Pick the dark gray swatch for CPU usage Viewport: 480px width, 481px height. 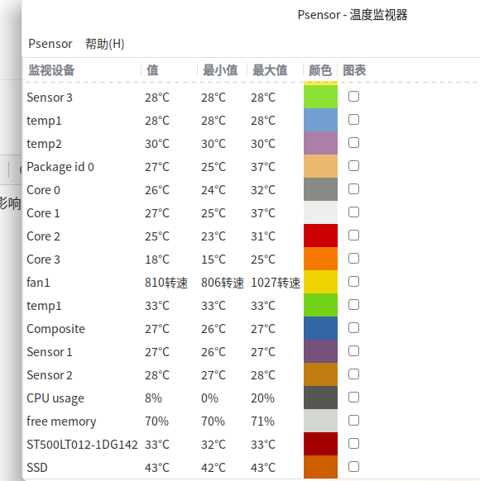tap(320, 398)
